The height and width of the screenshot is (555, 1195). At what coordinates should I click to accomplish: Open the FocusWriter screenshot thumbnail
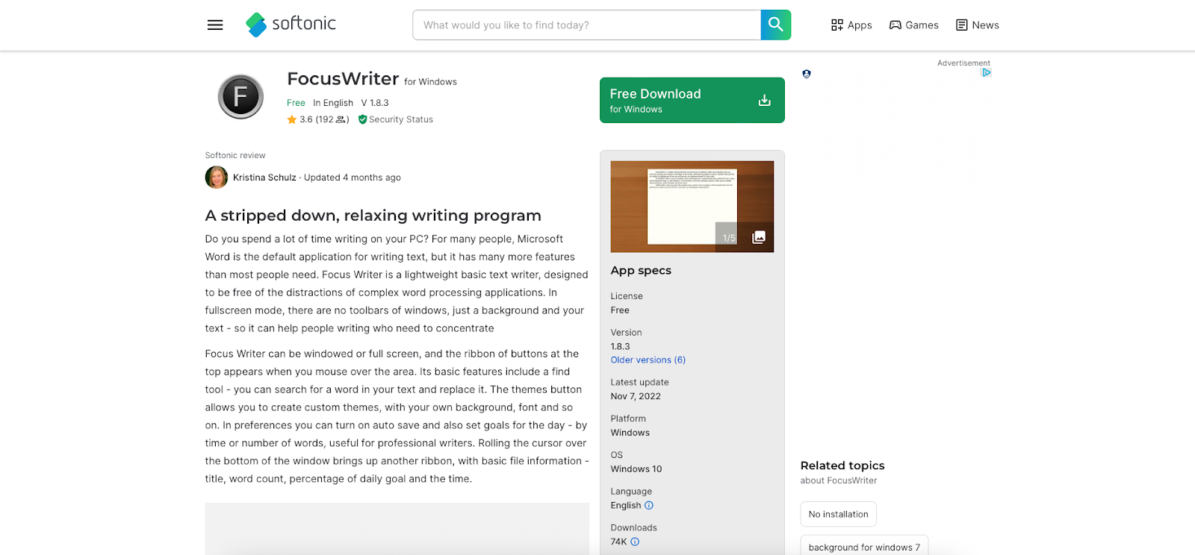point(692,207)
